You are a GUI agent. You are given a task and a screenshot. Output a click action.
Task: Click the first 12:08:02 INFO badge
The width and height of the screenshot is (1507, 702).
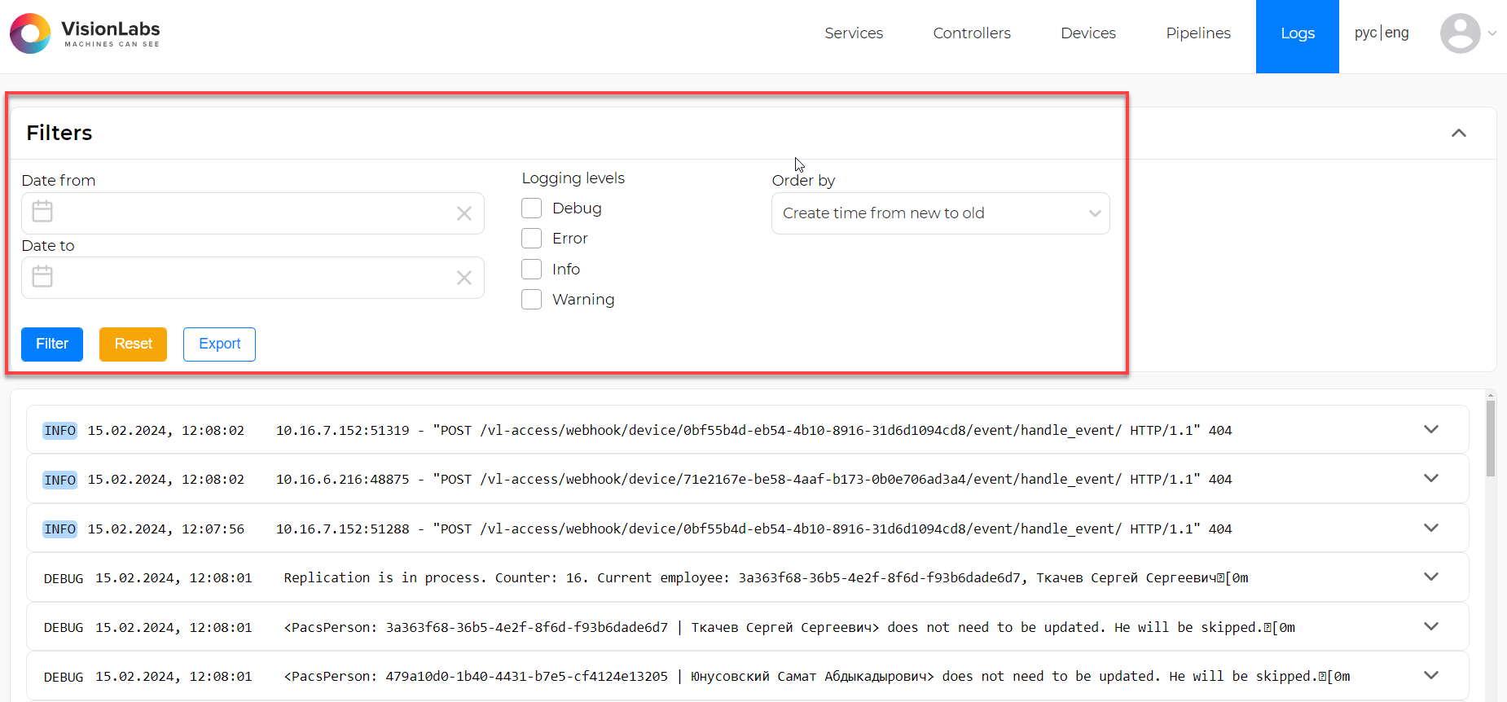pos(60,431)
